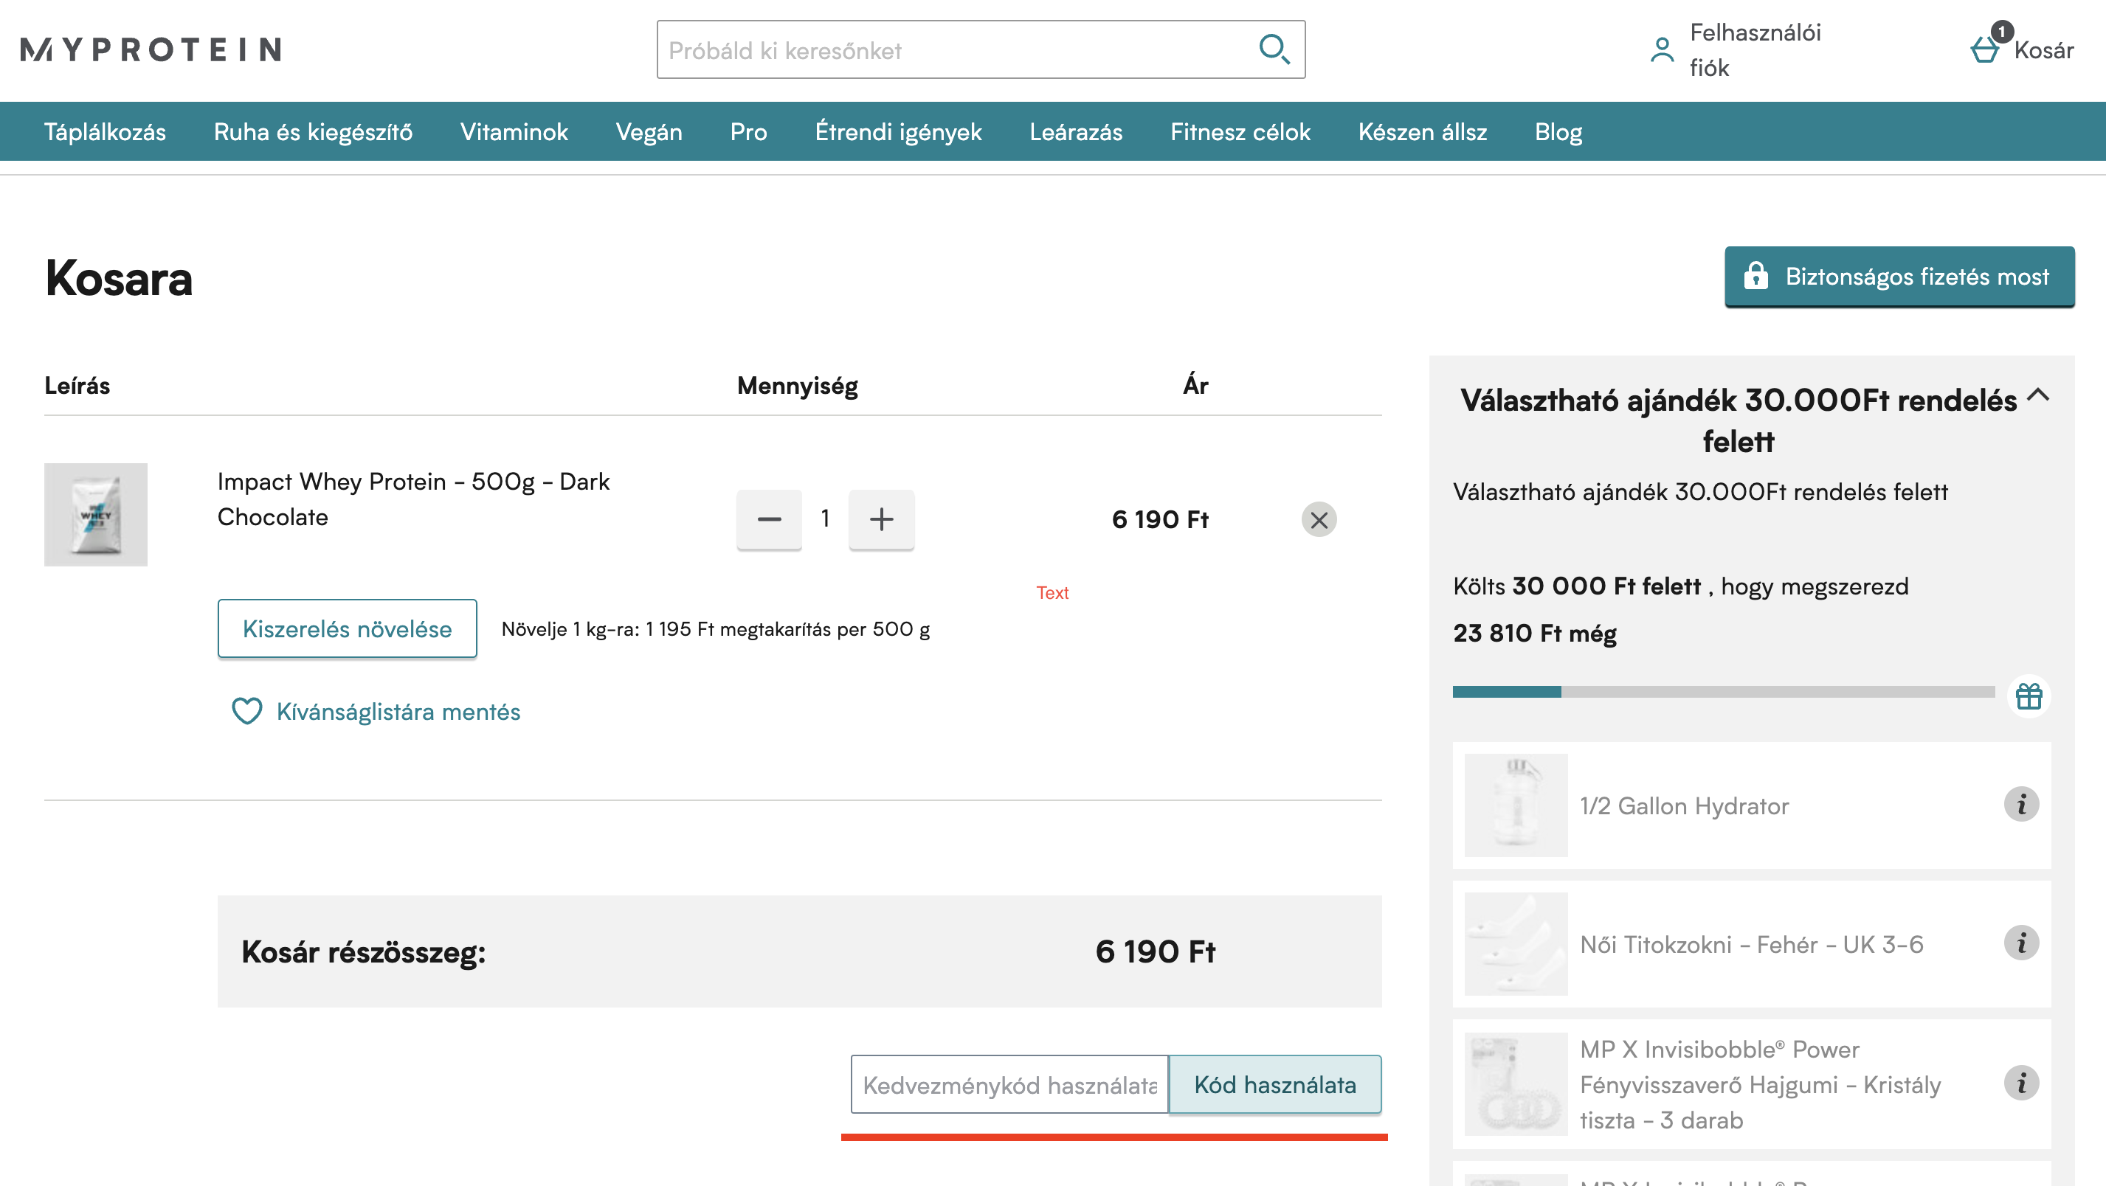Screen dimensions: 2106x1186
Task: Click the Kosara page heading
Action: click(119, 278)
